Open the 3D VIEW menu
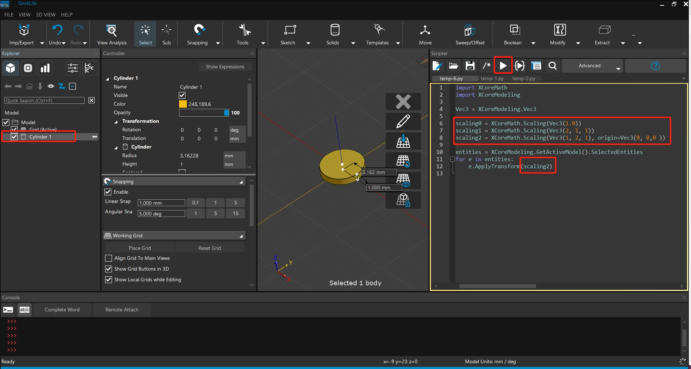Screen dimensions: 691x369 point(46,15)
